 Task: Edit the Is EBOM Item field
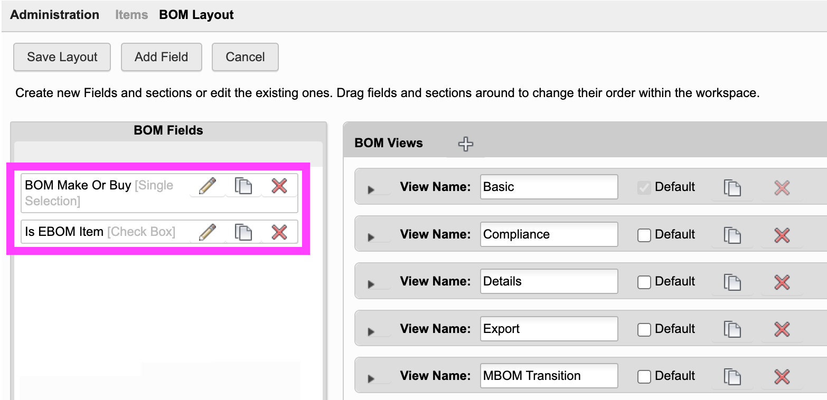point(208,232)
